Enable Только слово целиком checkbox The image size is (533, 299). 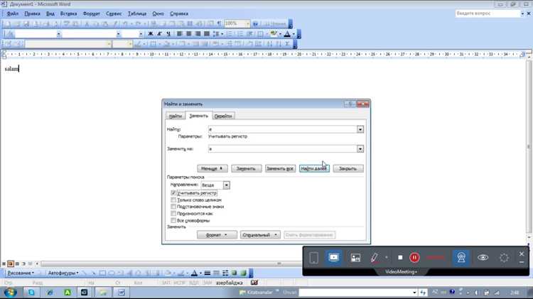tap(173, 200)
